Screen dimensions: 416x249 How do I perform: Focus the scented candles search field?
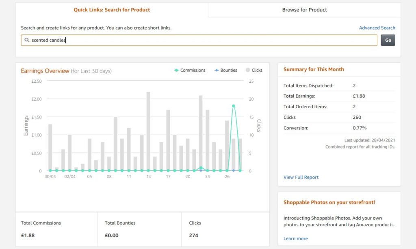(199, 40)
